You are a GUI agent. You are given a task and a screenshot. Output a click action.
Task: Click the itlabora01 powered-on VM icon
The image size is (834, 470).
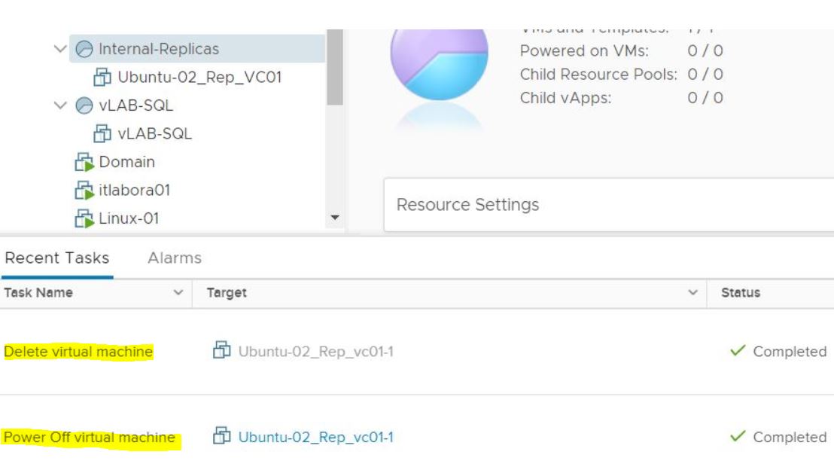84,190
